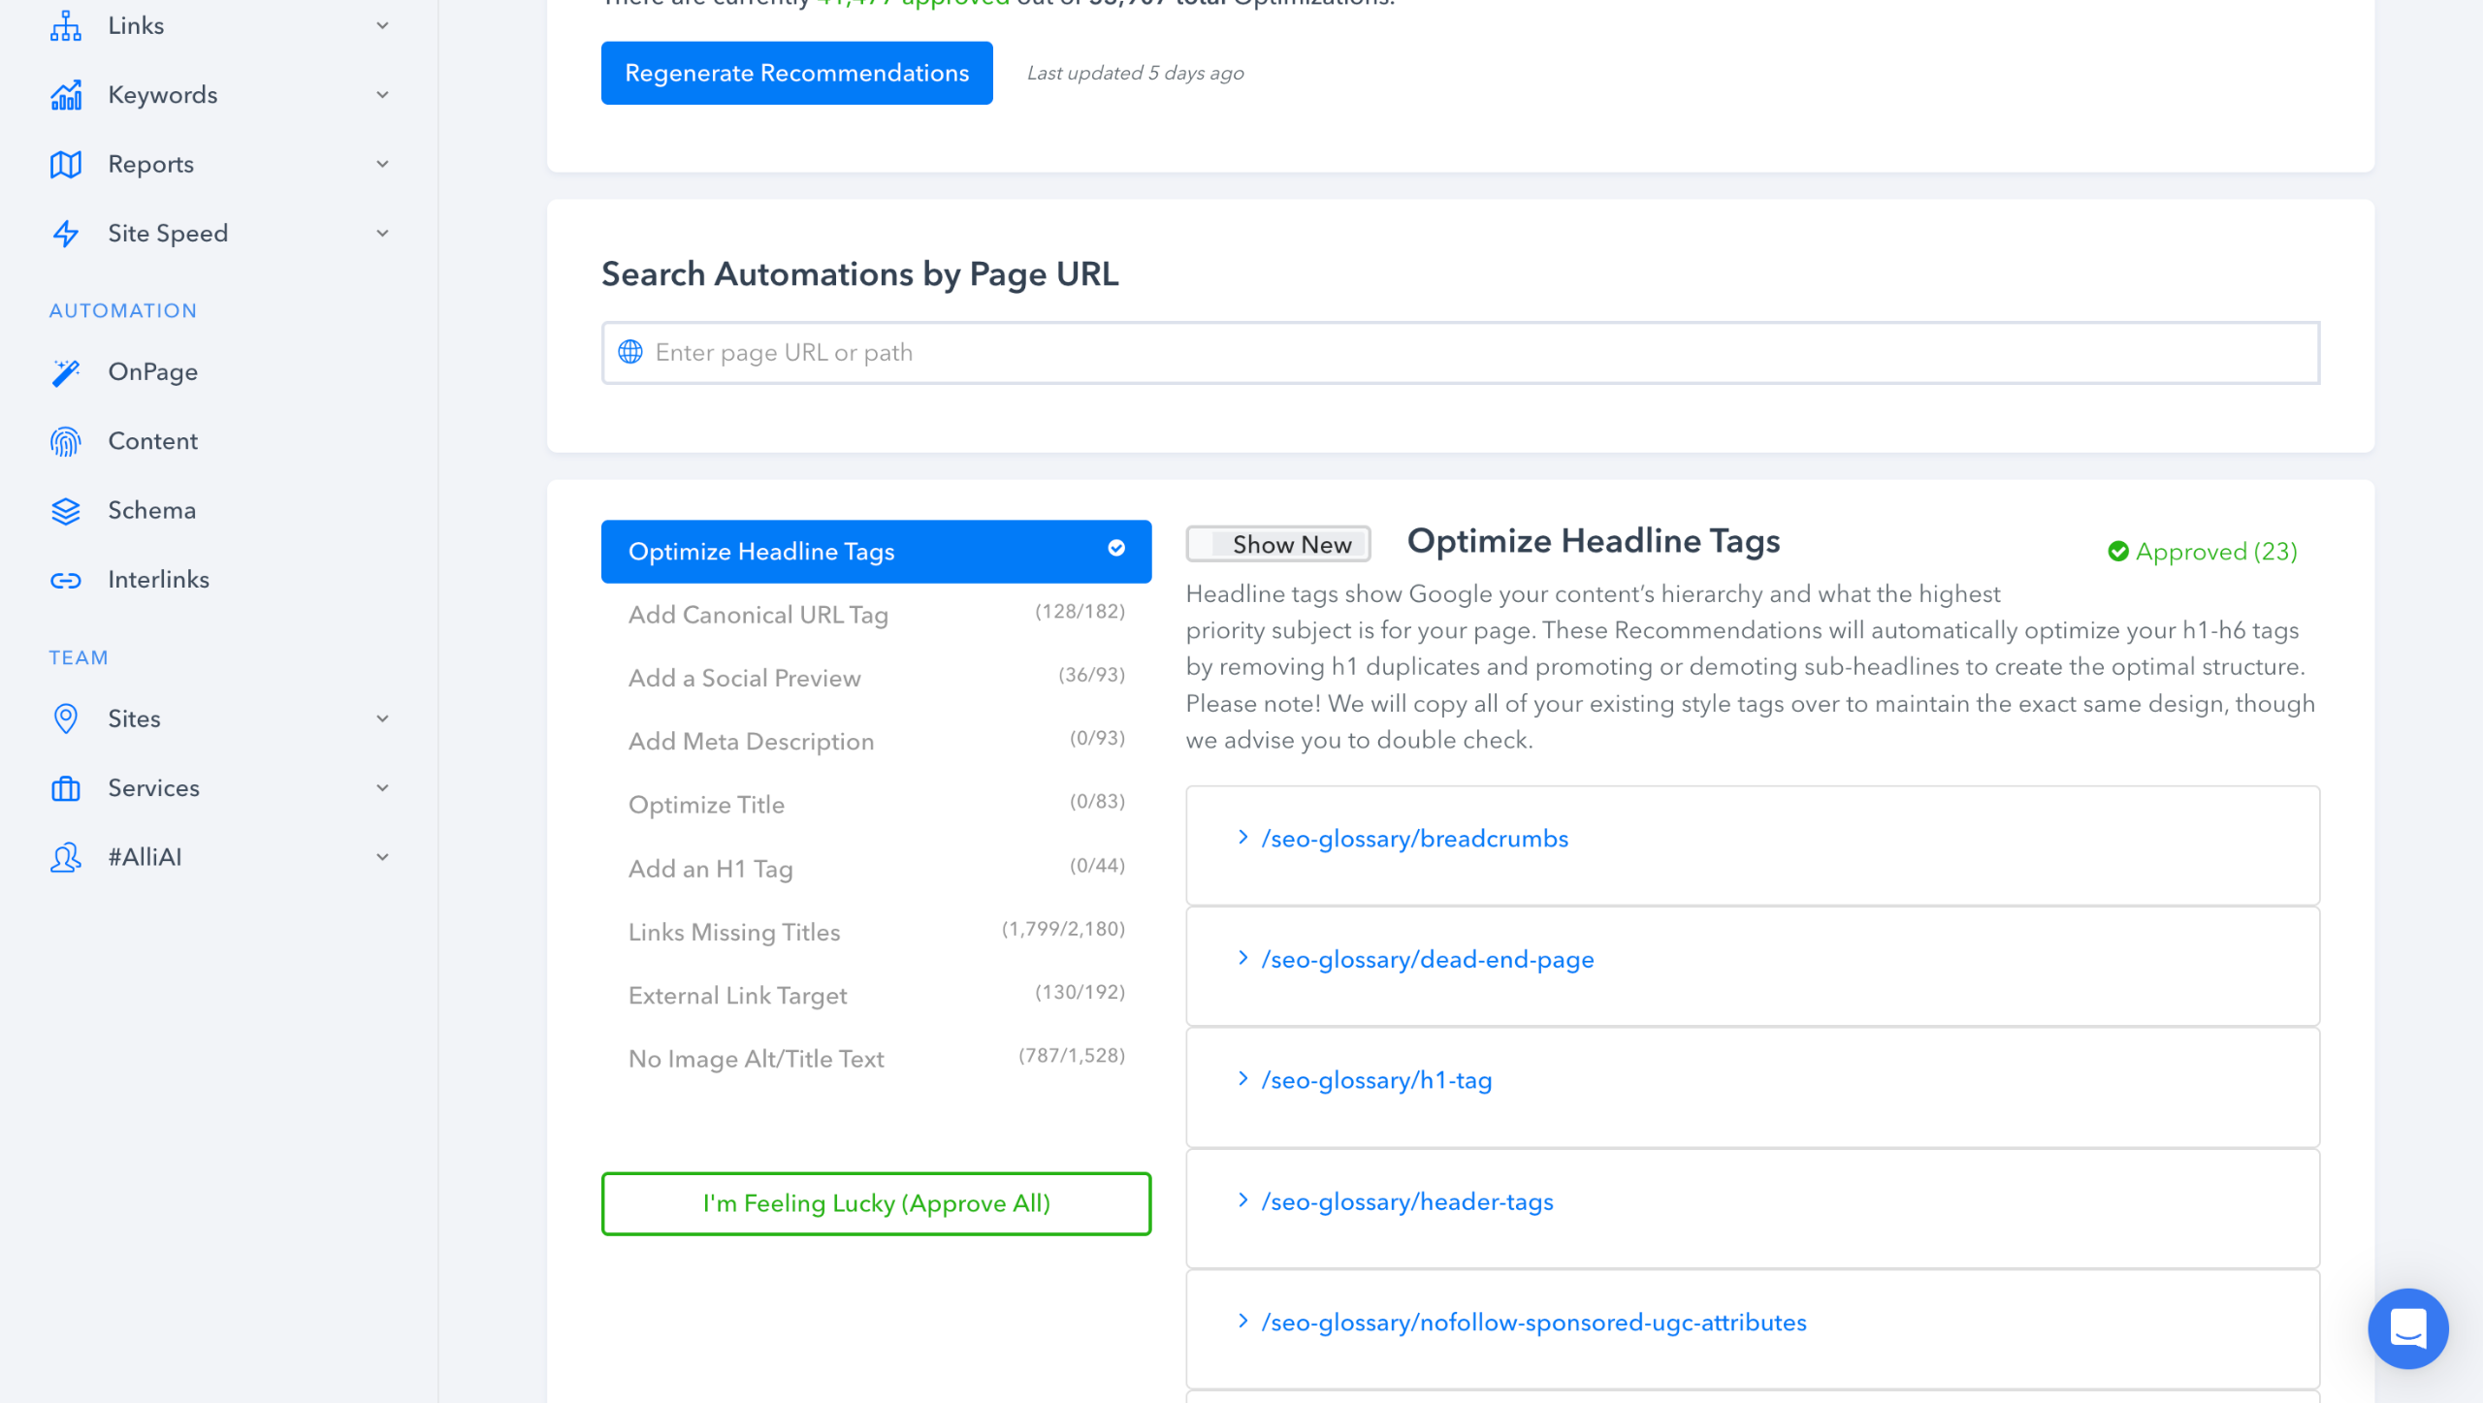2483x1403 pixels.
Task: Open the chat support bubble
Action: [x=2407, y=1327]
